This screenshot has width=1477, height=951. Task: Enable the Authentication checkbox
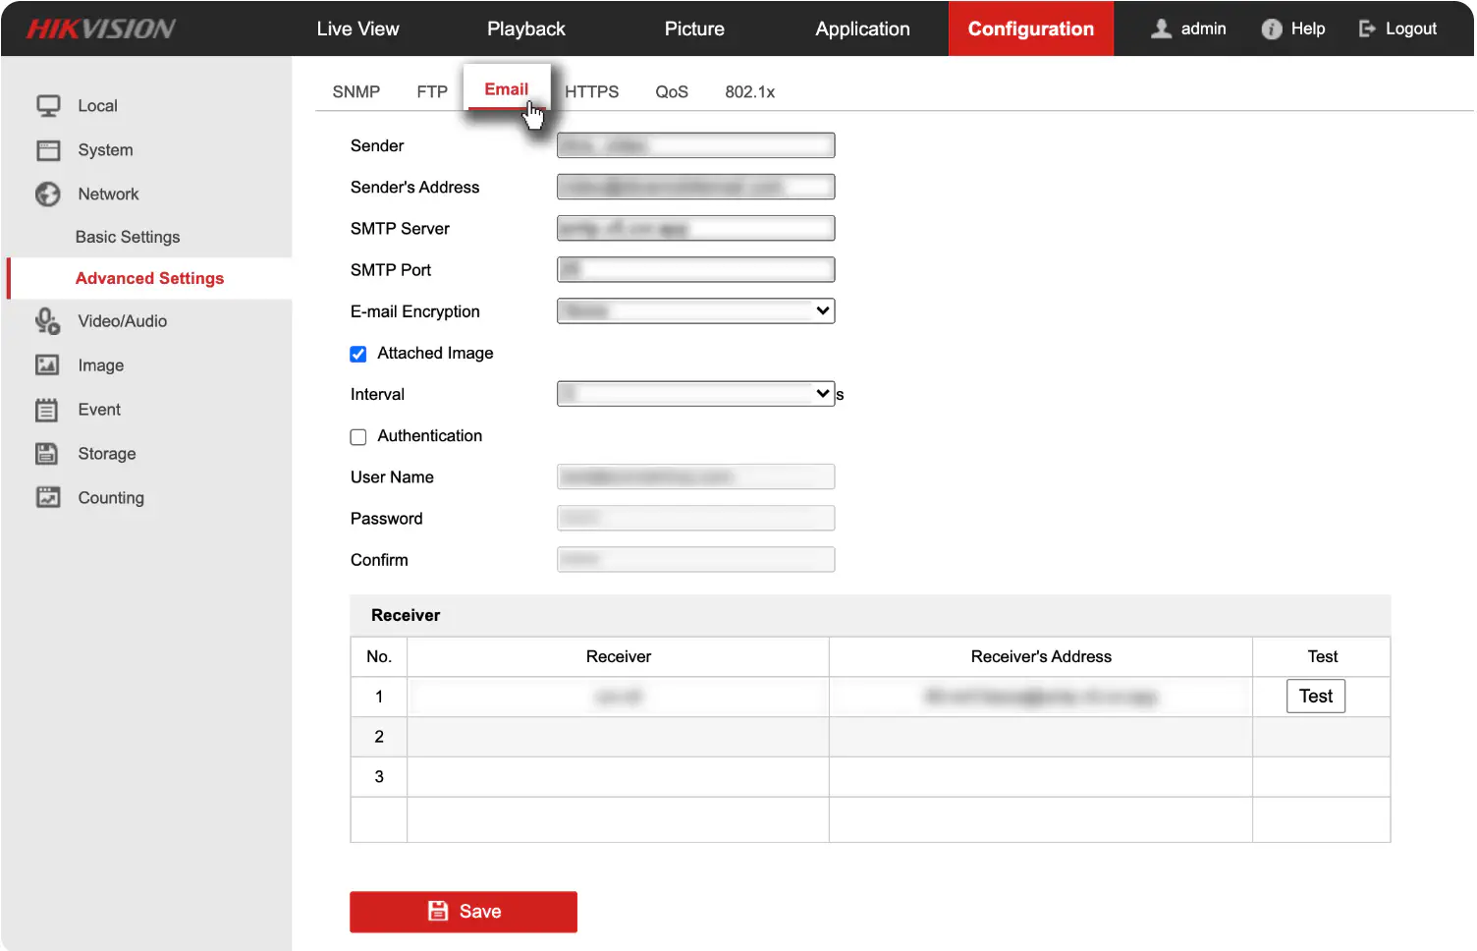[x=358, y=437]
